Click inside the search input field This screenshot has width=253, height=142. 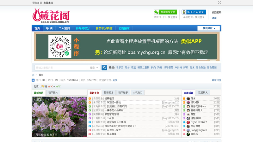pos(61,68)
